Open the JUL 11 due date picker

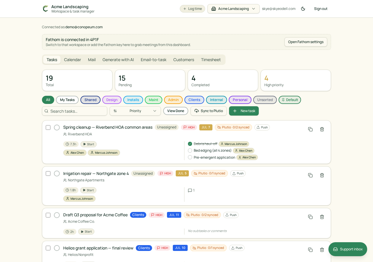(x=174, y=215)
